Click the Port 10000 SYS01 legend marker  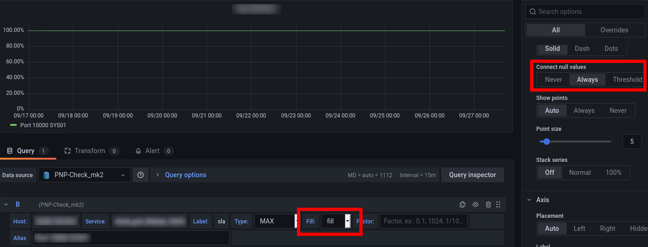pyautogui.click(x=13, y=125)
